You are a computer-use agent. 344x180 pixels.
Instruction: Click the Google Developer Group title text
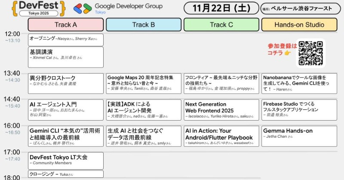click(x=129, y=6)
